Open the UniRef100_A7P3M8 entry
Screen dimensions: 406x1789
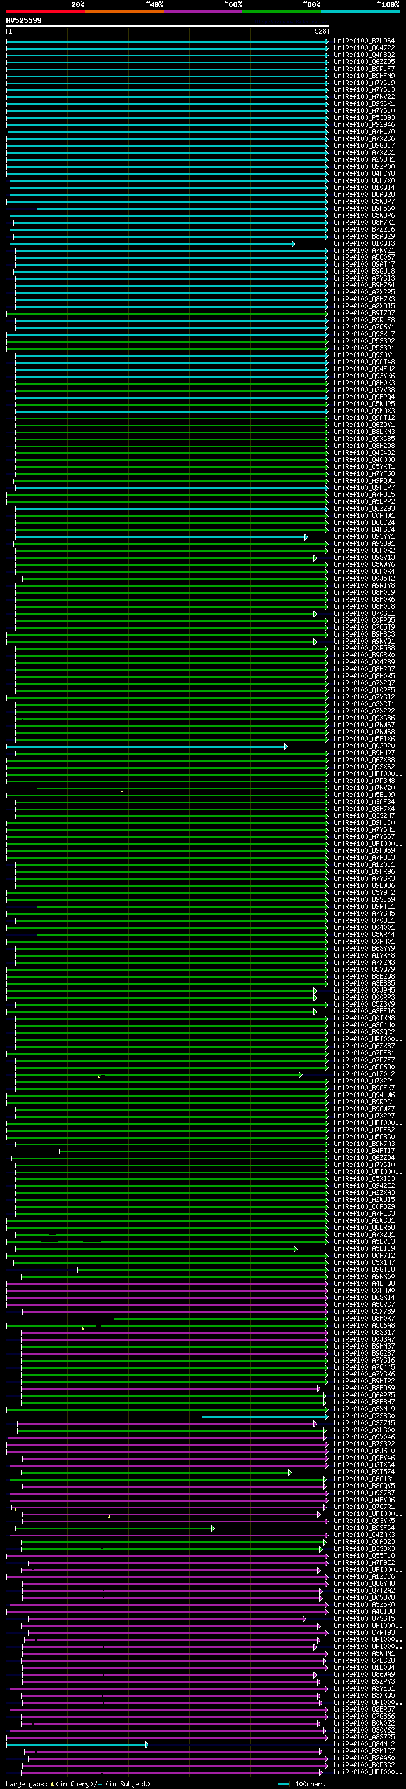pos(364,781)
